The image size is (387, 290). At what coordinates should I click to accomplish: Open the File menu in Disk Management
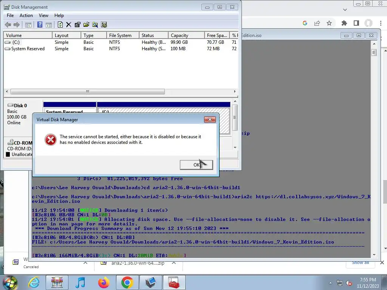click(10, 15)
